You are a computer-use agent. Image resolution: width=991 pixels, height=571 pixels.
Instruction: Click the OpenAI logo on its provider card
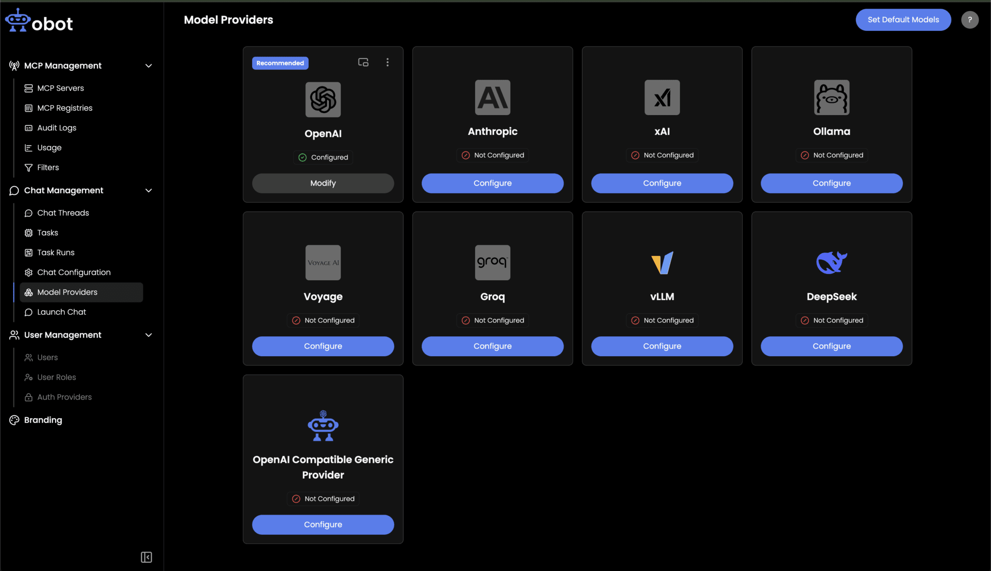(323, 100)
